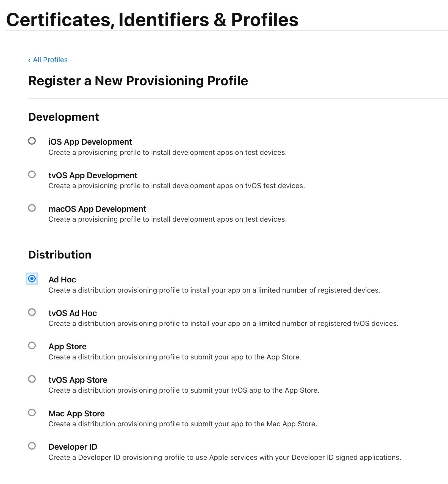Choose the tvOS Ad Hoc radio button

[32, 312]
